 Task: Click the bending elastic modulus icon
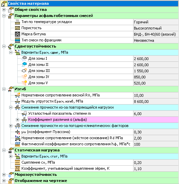pos(17,101)
